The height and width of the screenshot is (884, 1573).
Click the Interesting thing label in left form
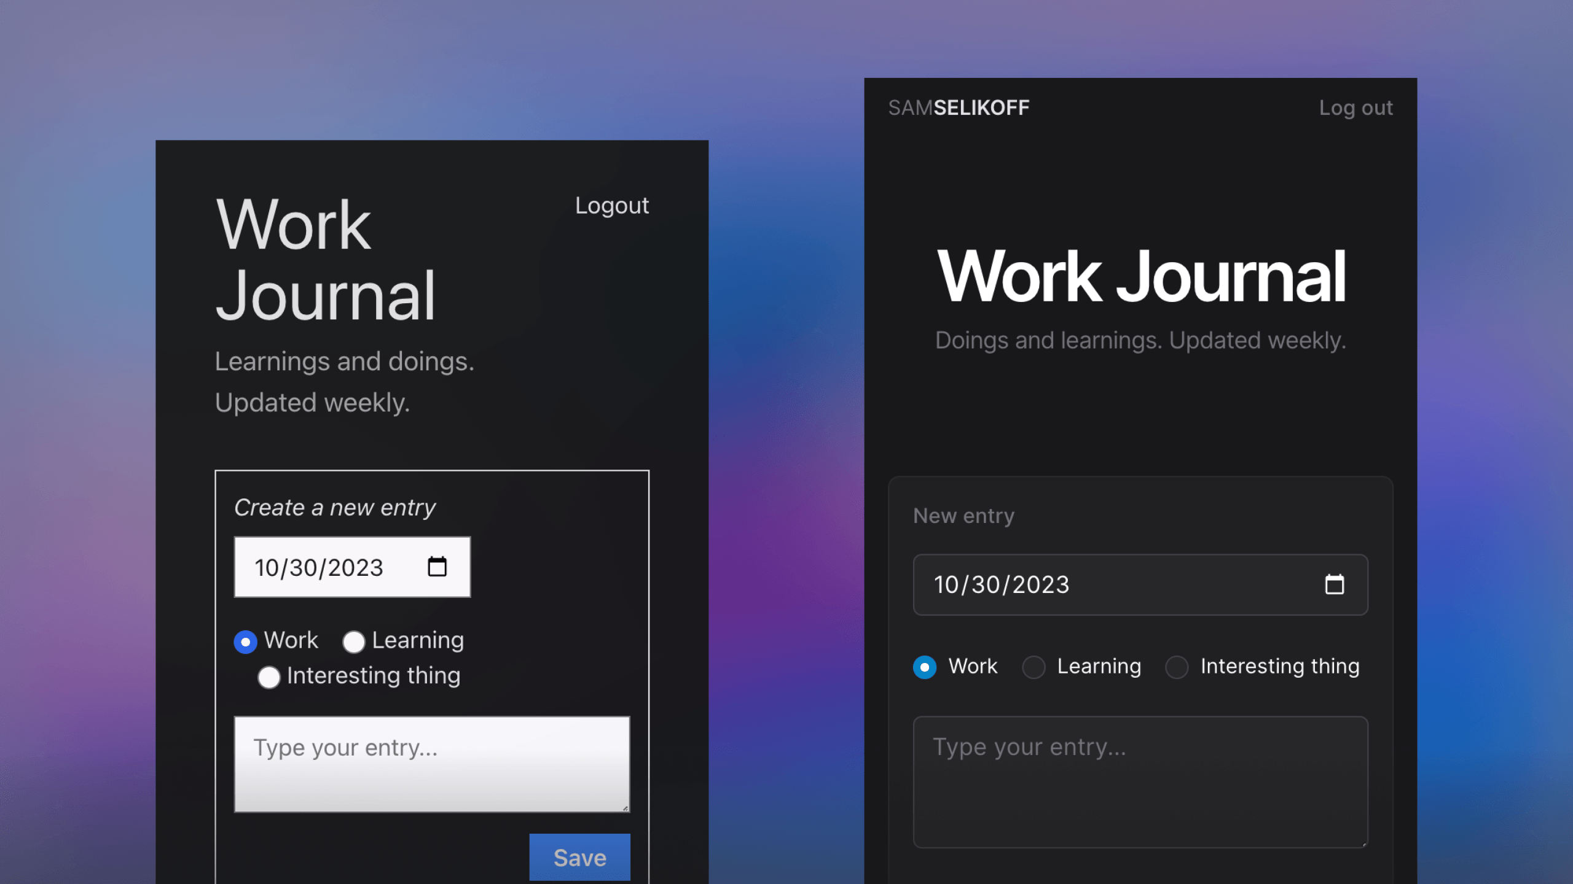373,676
